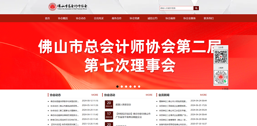
Task: Open MORE link for 协会活动 section
Action: [149, 95]
